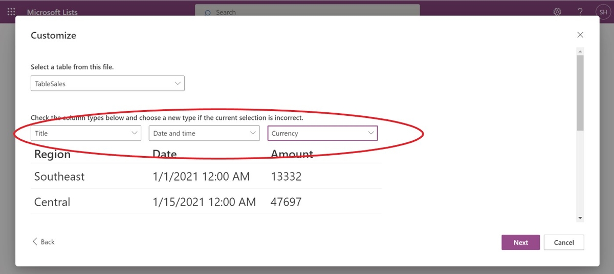Click the scrollbar up arrow in dialog
Viewport: 614px width, 274px height.
(x=580, y=52)
